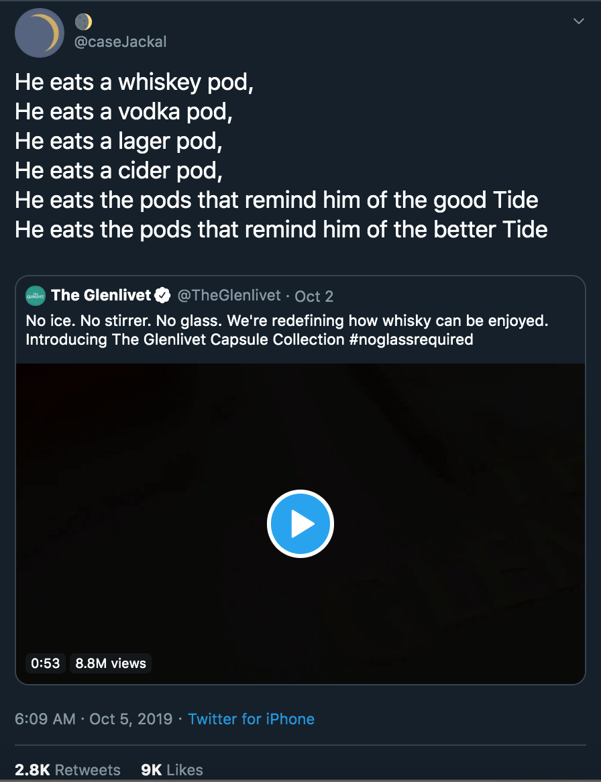This screenshot has height=782, width=601.
Task: Click the crescent moon profile avatar
Action: (39, 33)
